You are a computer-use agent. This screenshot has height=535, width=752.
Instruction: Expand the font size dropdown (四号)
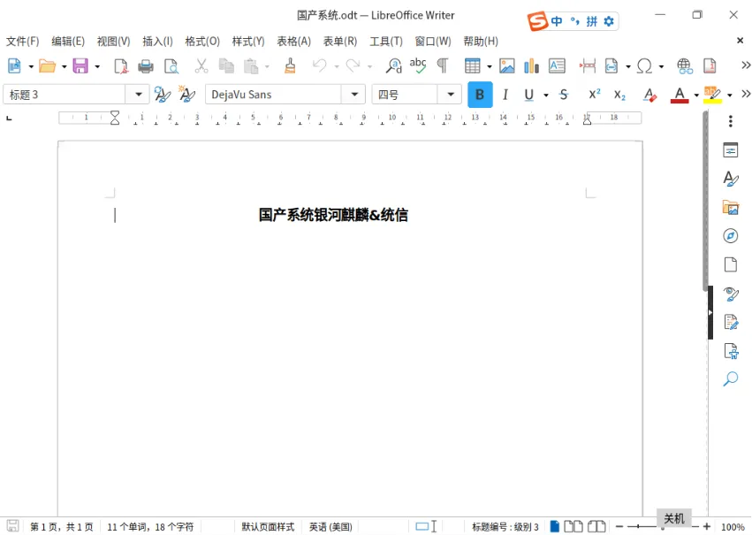451,94
